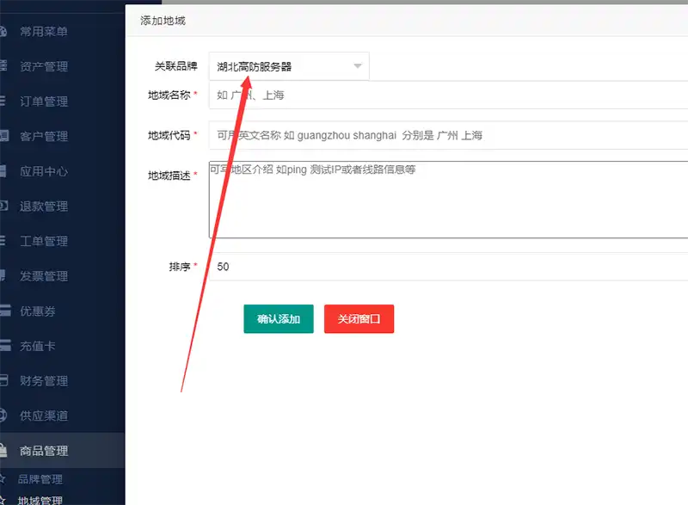This screenshot has height=505, width=688.
Task: Focus the 地域描述 text area
Action: coord(447,200)
